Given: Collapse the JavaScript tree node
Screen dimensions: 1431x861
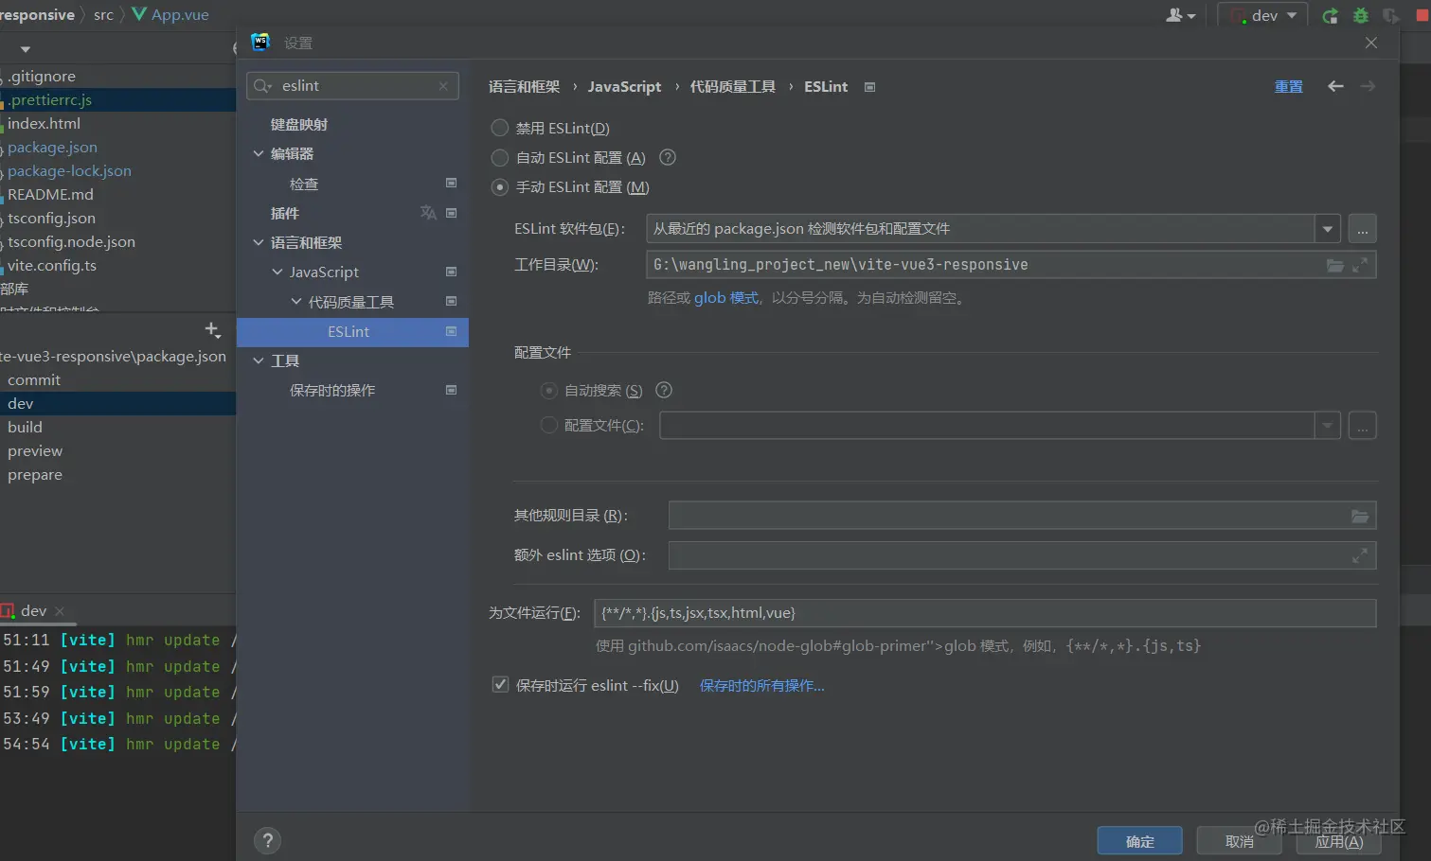Looking at the screenshot, I should point(277,272).
